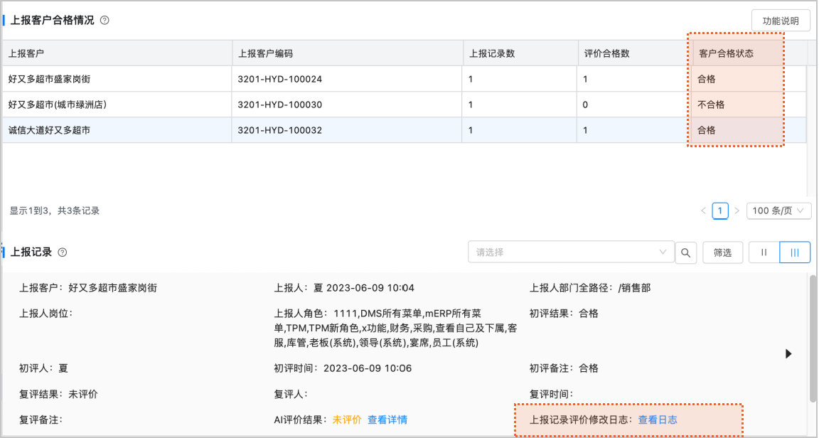
Task: Click 客户合格状态 column header
Action: tap(749, 53)
